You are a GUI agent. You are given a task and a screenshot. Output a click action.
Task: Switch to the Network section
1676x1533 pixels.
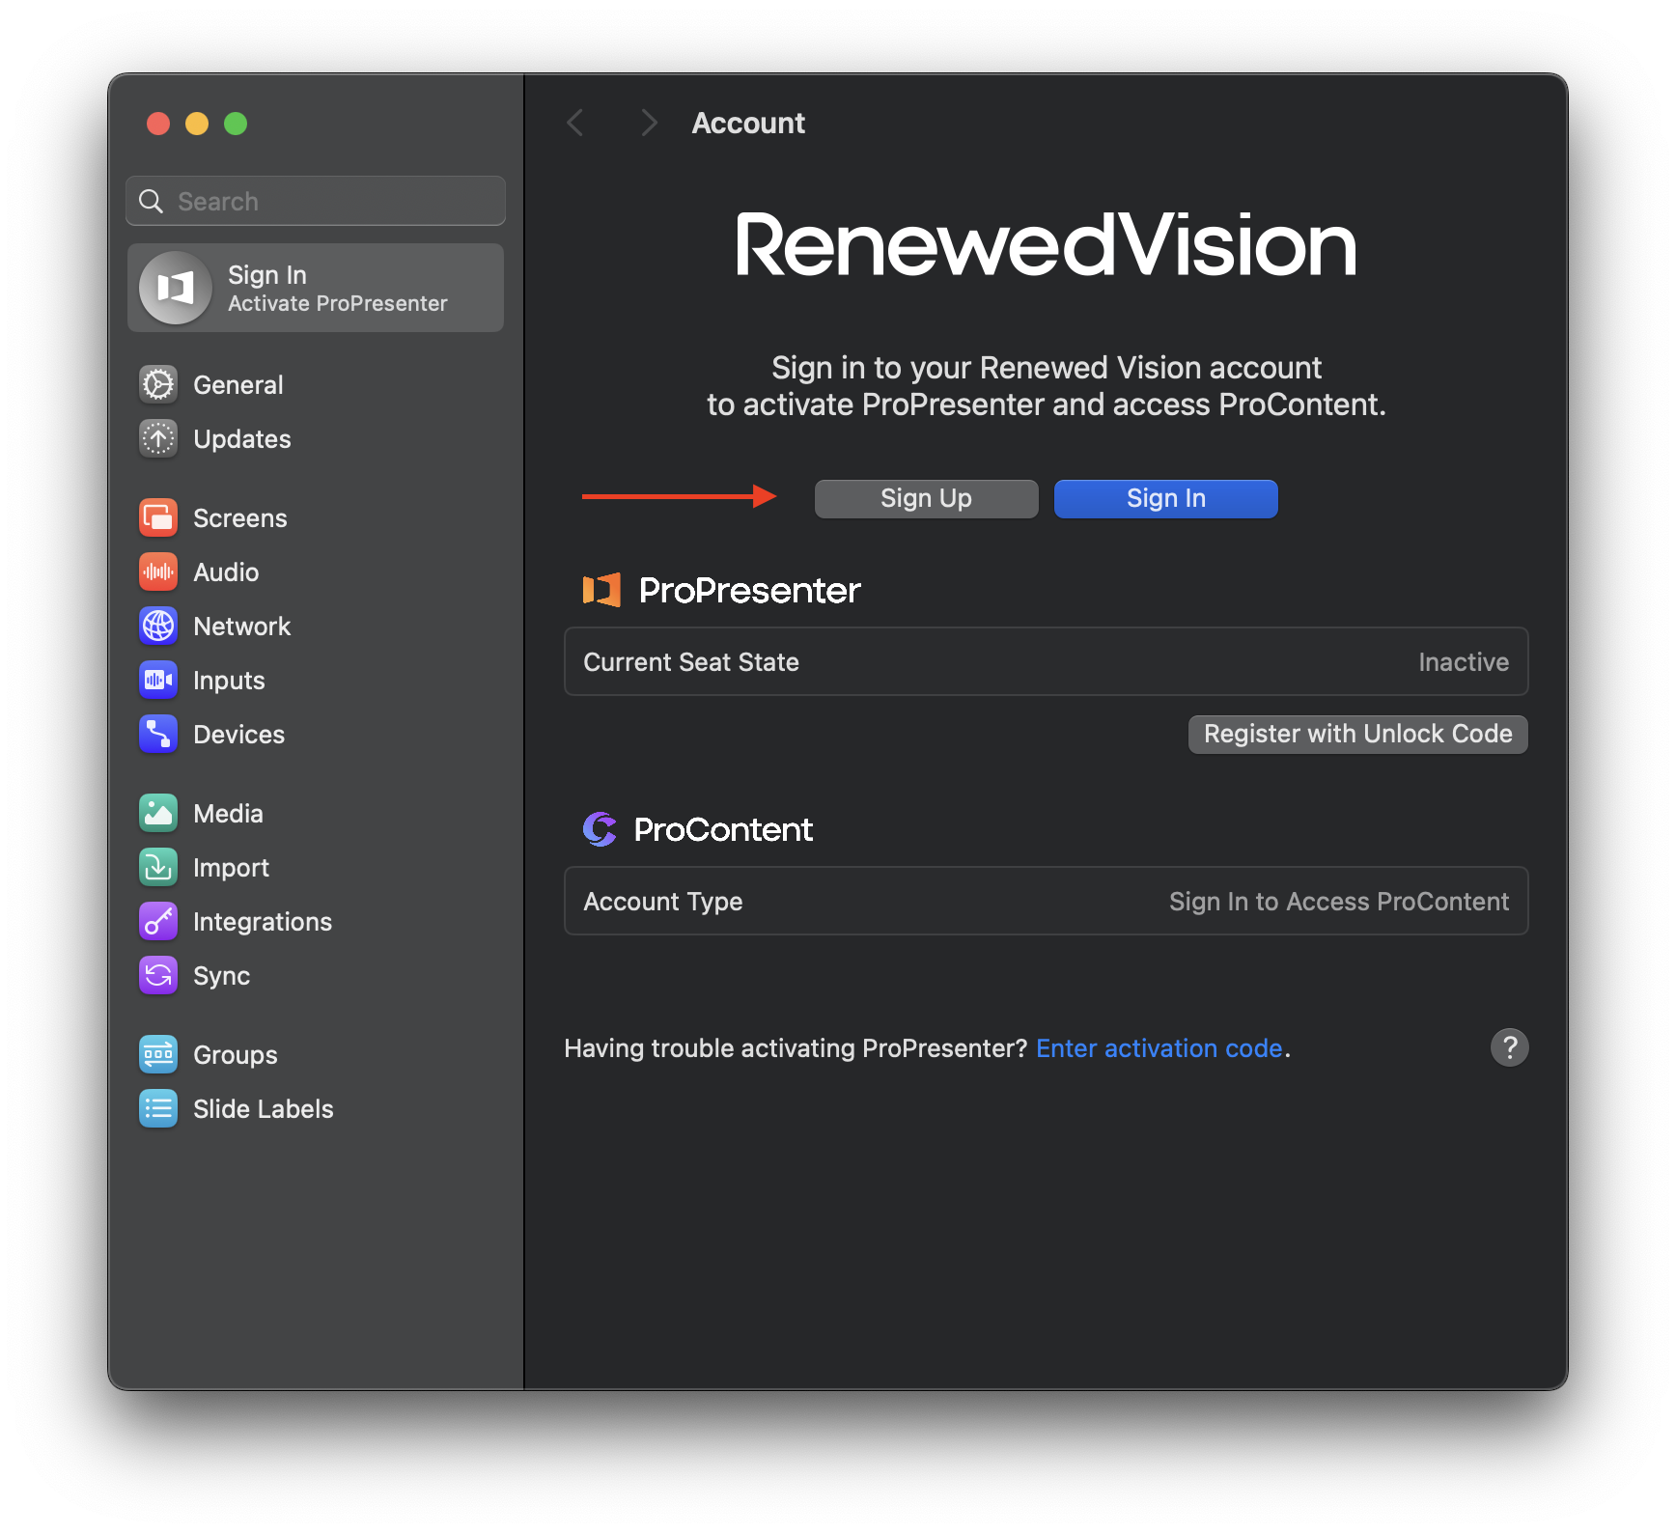(242, 627)
